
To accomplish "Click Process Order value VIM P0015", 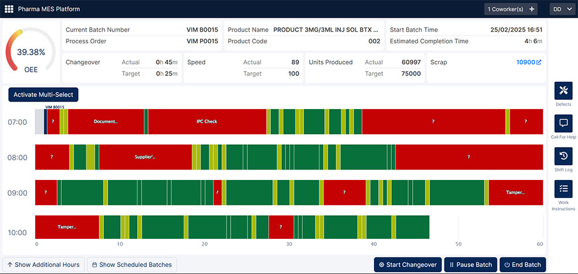I will coord(202,41).
